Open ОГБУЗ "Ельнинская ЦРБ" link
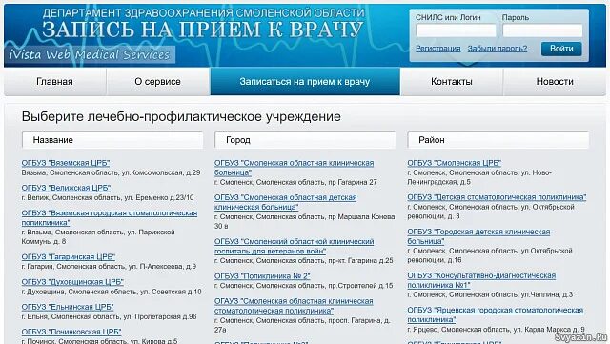This screenshot has height=344, width=610. click(x=68, y=307)
